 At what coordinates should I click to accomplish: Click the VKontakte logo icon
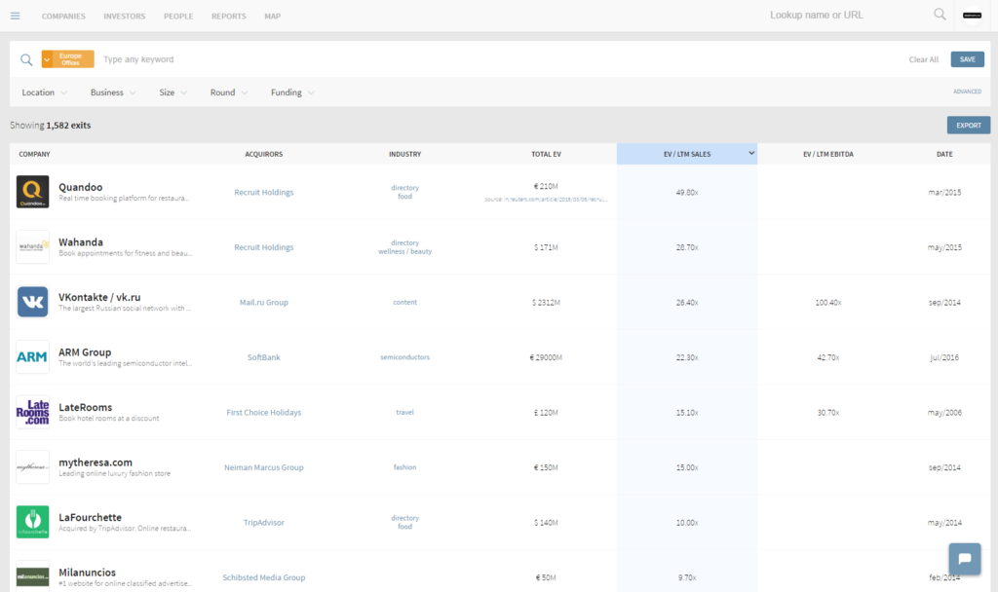[32, 302]
